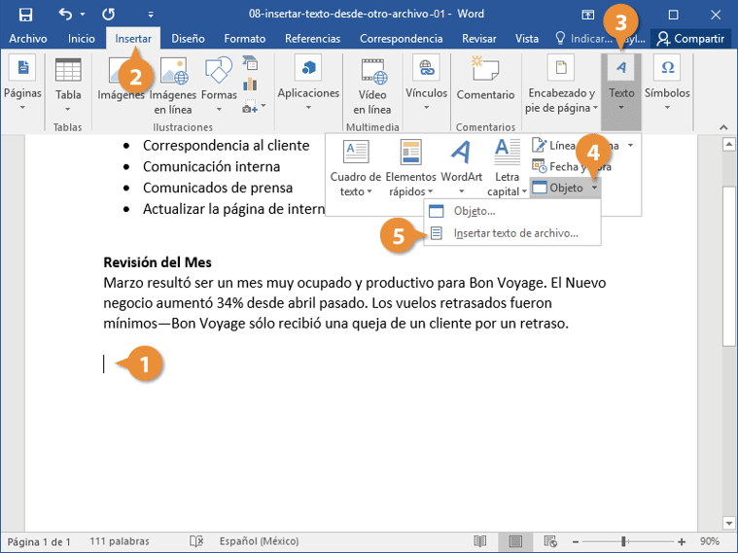
Task: Insert online video with Vídeo en línea
Action: coord(371,86)
